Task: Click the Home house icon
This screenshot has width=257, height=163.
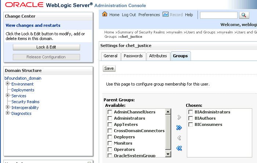Action: (105, 14)
